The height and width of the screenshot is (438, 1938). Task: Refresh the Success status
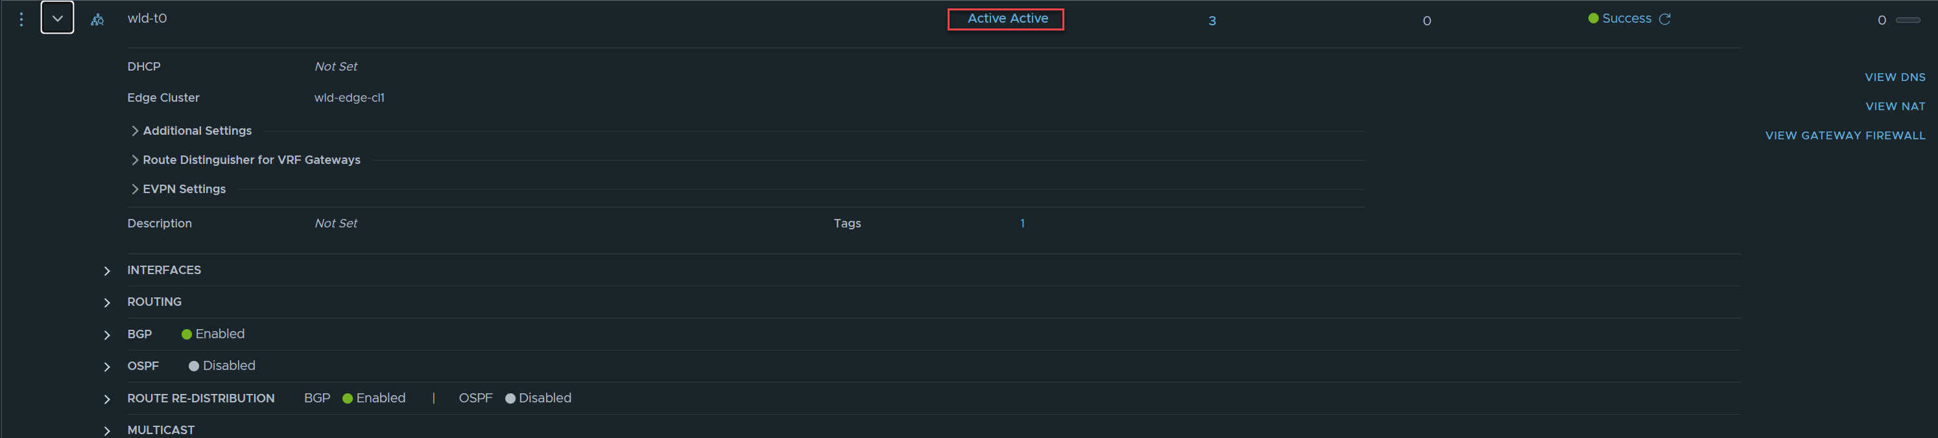1664,19
